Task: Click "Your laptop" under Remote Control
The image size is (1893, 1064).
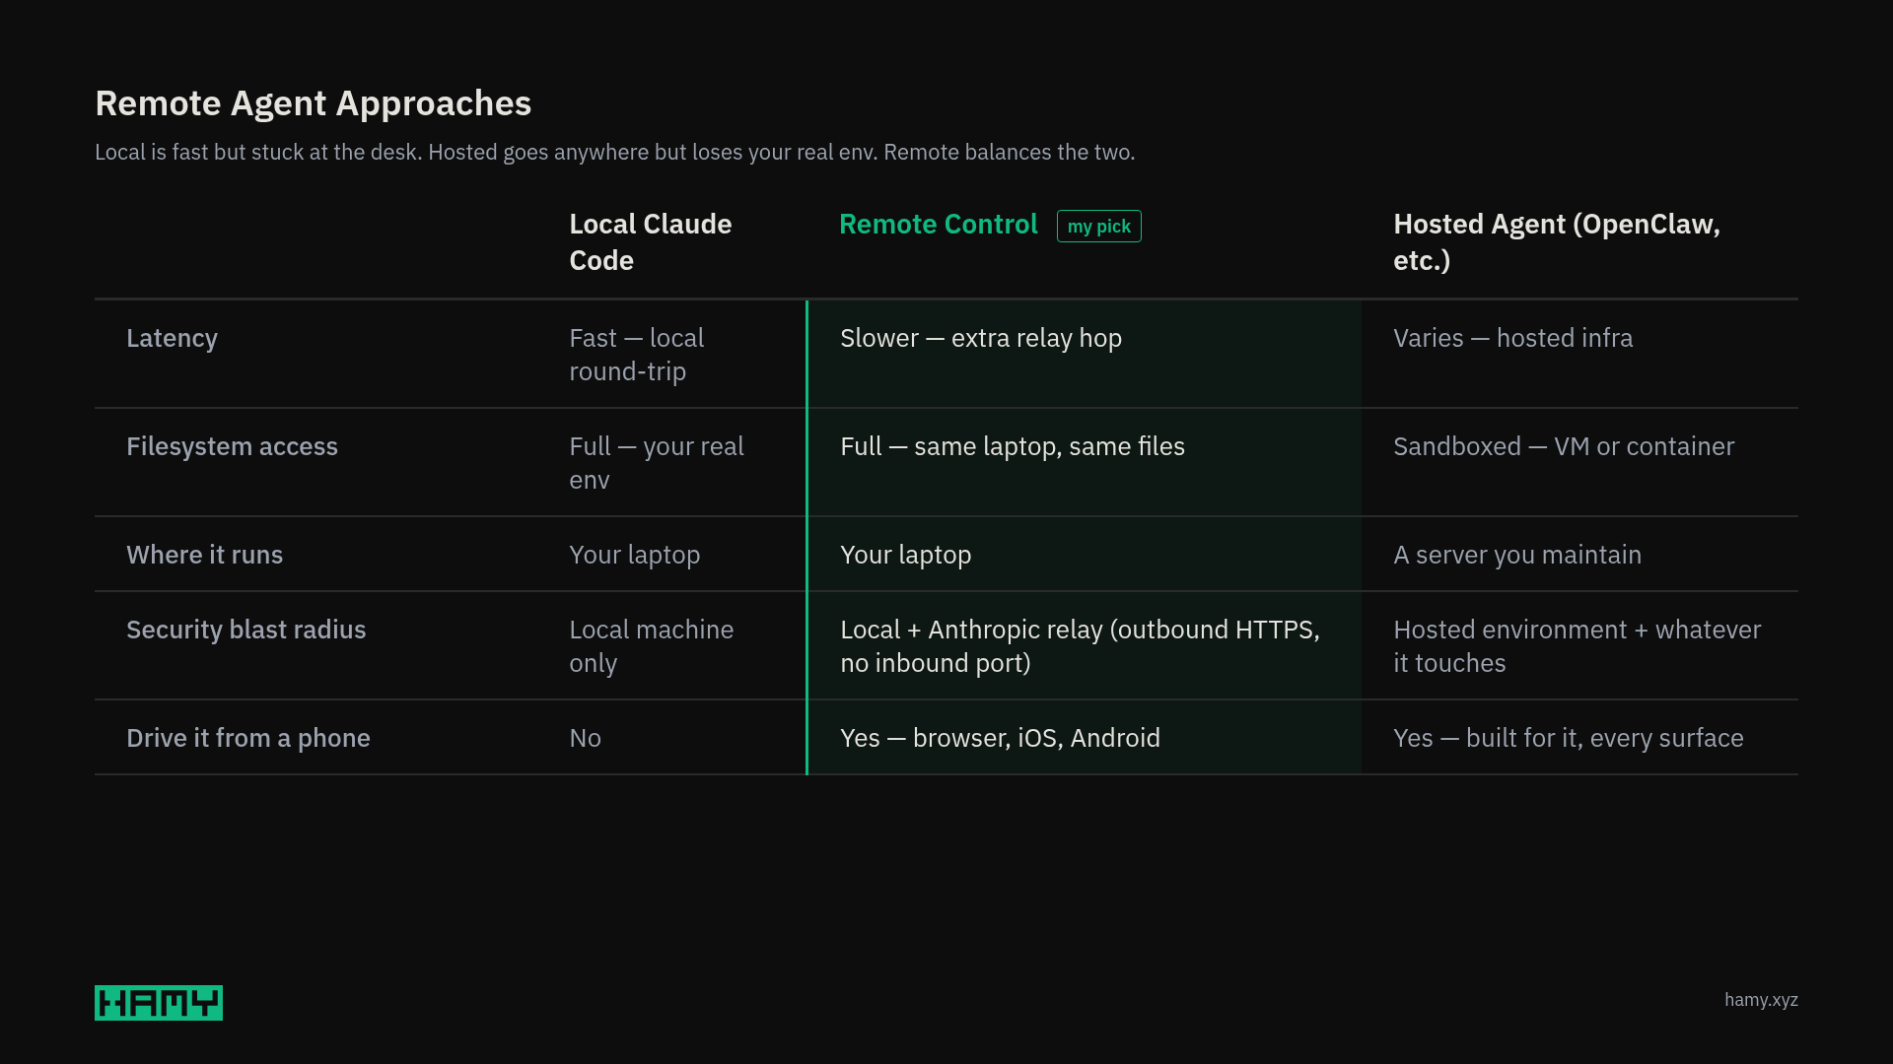Action: (905, 555)
